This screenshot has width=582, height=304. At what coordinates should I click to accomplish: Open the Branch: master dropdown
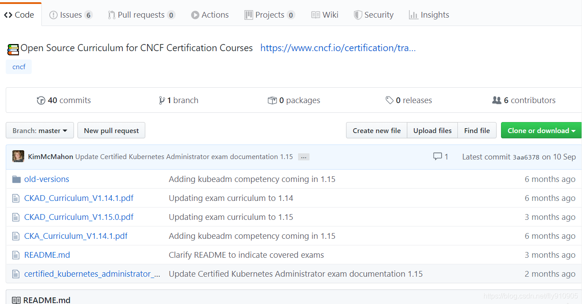(x=40, y=130)
